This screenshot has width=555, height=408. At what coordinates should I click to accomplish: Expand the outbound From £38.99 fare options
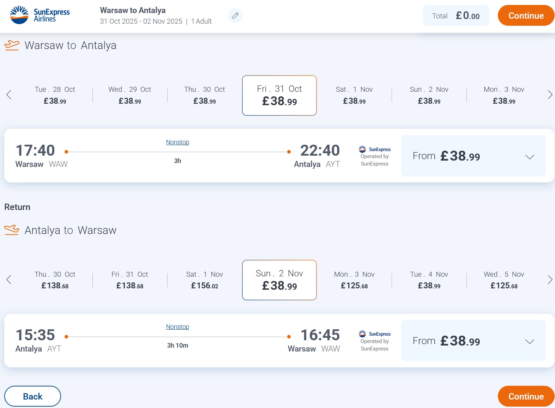click(473, 156)
